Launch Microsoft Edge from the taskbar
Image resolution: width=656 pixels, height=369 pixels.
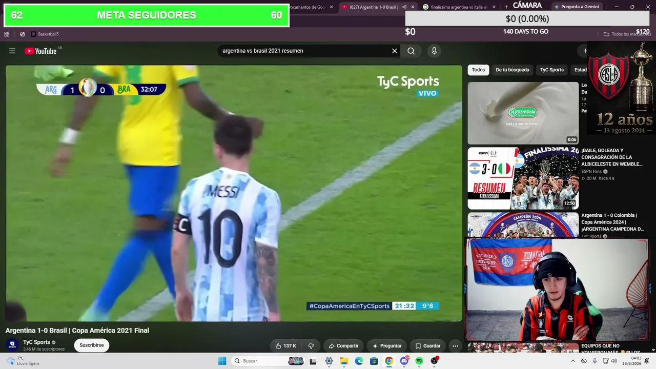coord(359,361)
